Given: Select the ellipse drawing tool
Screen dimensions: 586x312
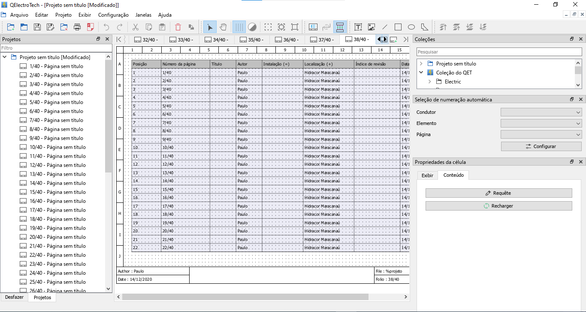Looking at the screenshot, I should point(411,27).
